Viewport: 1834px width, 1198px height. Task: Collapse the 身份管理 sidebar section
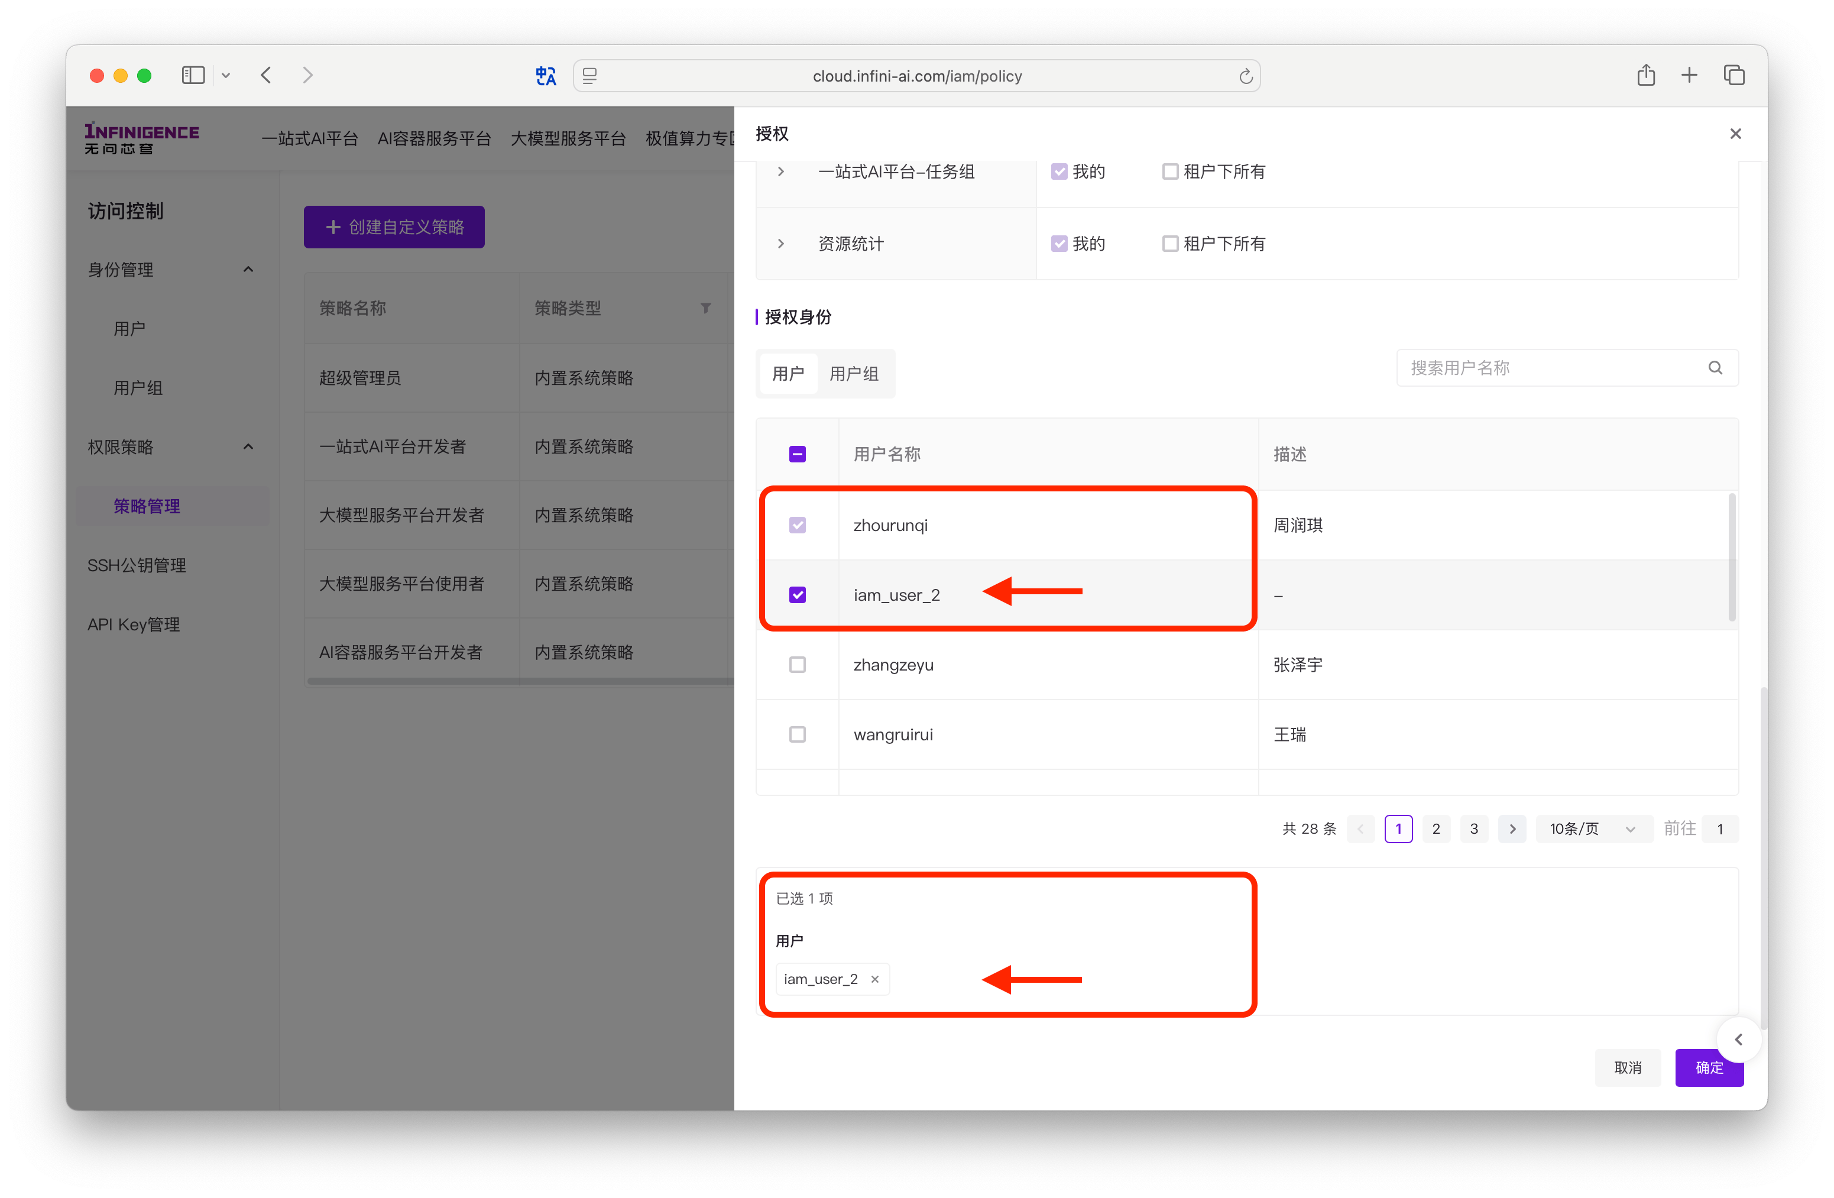248,269
